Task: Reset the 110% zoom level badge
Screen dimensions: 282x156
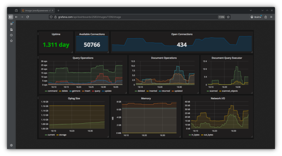Action: [x=221, y=17]
